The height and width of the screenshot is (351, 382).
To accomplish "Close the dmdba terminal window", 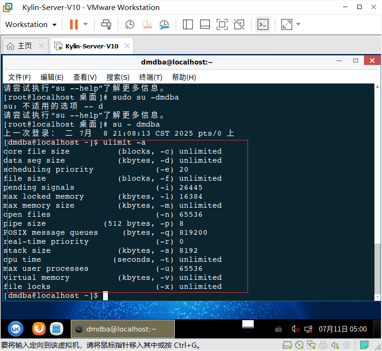I will click(x=372, y=61).
